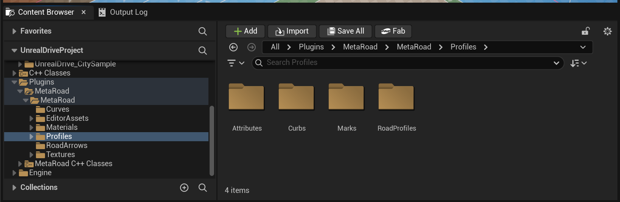
Task: Expand the EditorAssets folder
Action: (x=31, y=119)
